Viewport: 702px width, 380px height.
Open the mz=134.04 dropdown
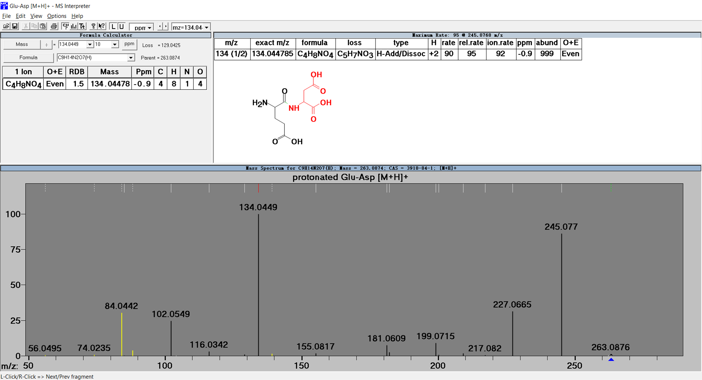[x=206, y=27]
